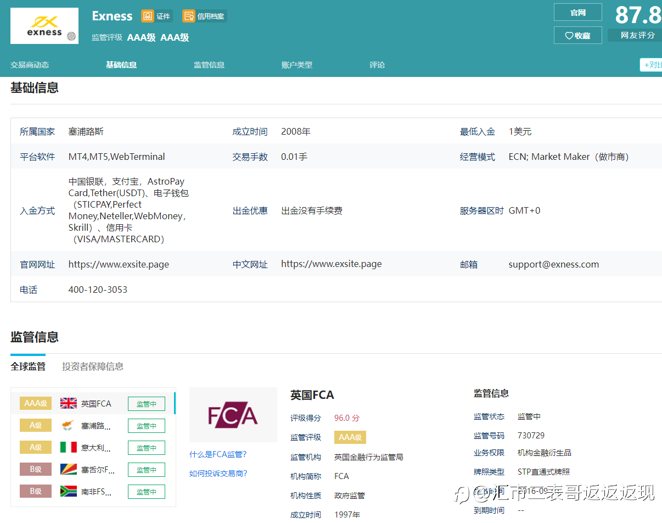This screenshot has width=662, height=523.
Task: Click the 信用档案 credit file icon
Action: coord(189,16)
